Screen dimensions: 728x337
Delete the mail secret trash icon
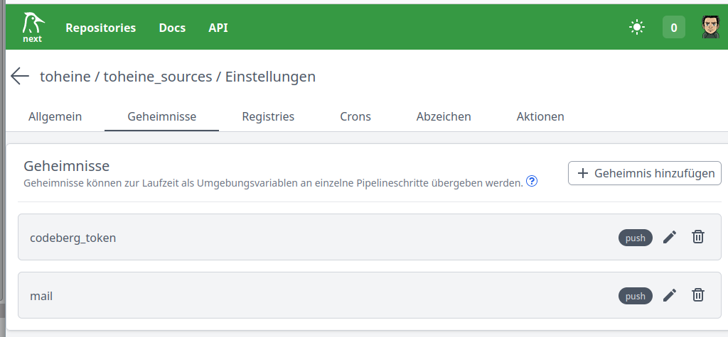click(x=698, y=296)
